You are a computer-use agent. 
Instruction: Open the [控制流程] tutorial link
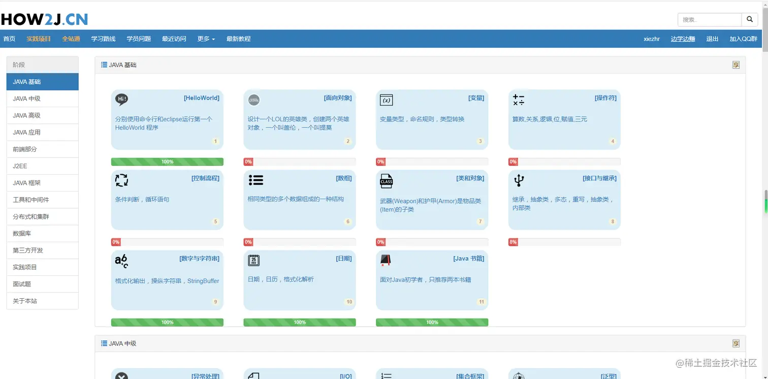pos(205,178)
